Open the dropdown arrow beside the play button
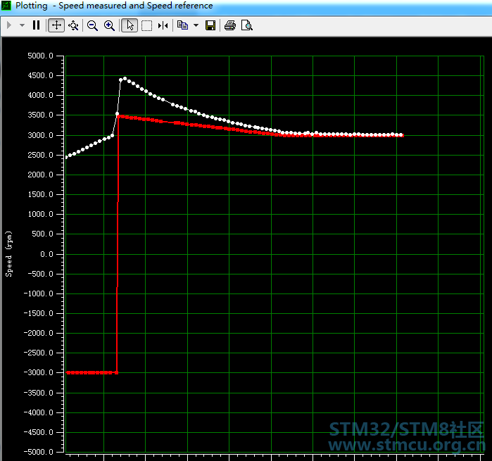Screen dimensions: 492x461 coord(22,25)
